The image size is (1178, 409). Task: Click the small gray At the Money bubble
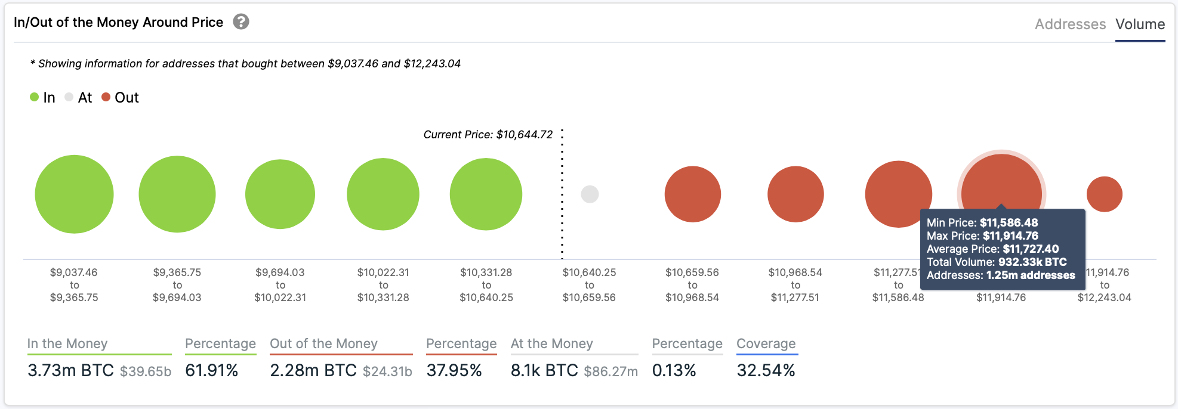(590, 194)
